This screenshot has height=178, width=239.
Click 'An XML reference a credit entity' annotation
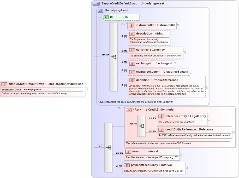pyautogui.click(x=194, y=135)
